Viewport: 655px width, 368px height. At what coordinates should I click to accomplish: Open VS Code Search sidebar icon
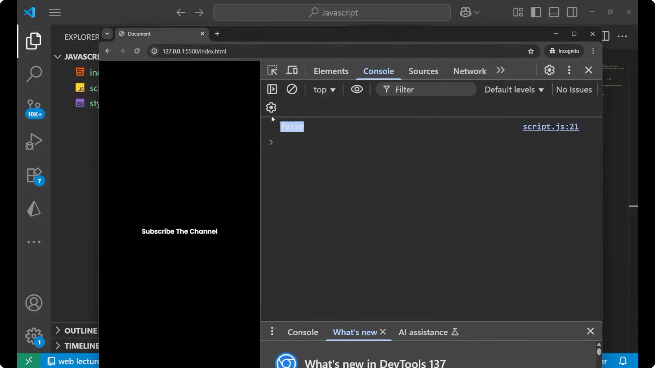(x=34, y=74)
